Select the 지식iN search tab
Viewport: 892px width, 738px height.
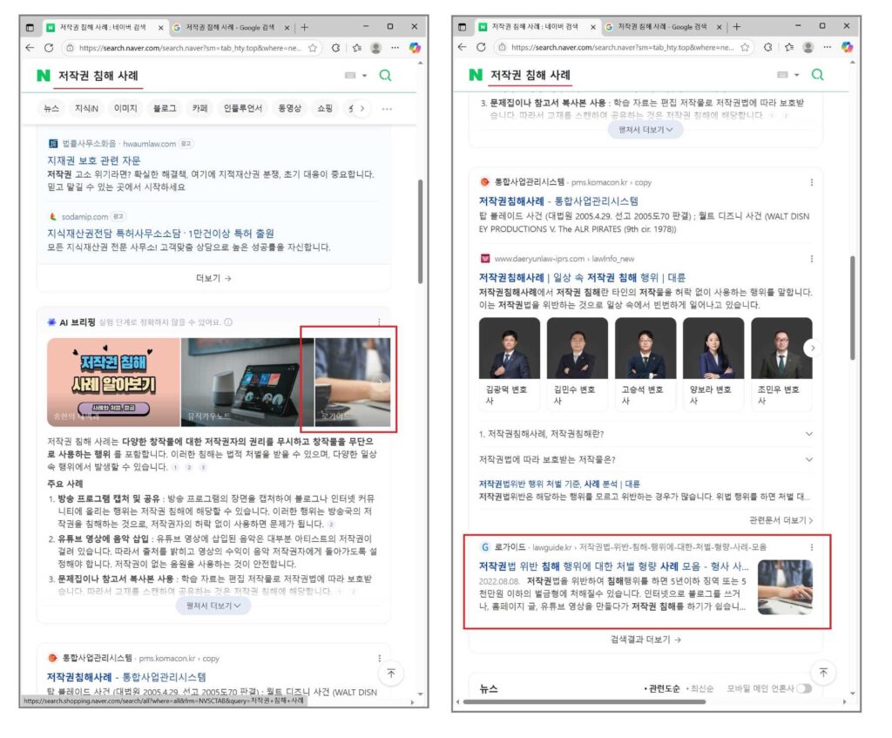pos(86,108)
